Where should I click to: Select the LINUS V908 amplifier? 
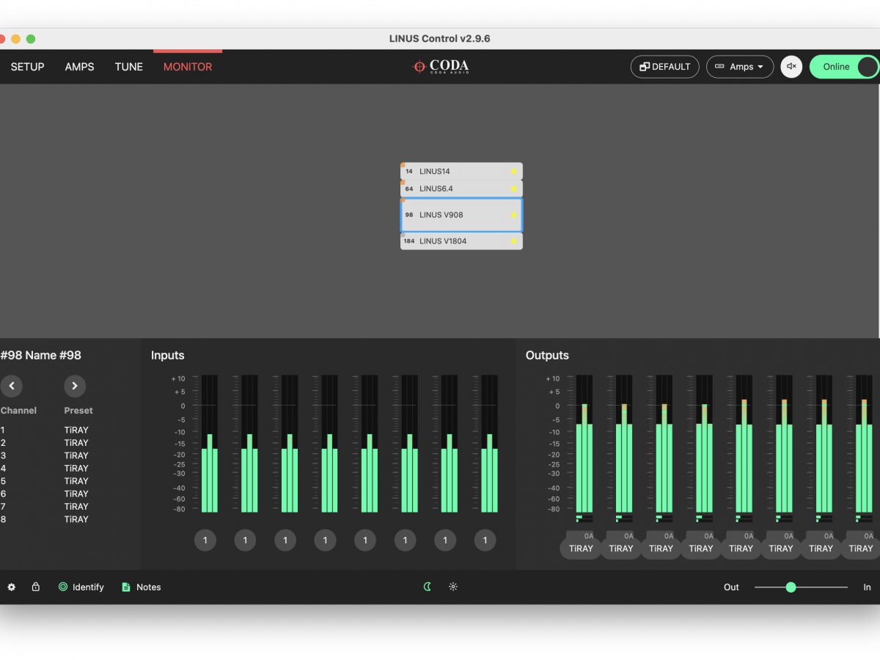tap(461, 215)
